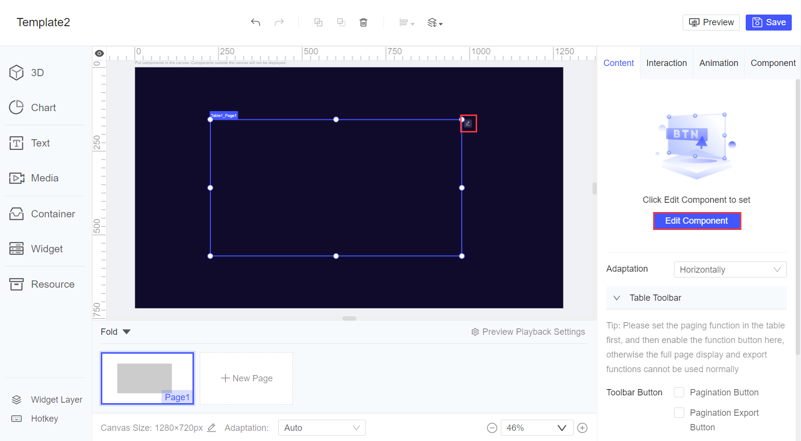Viewport: 801px width, 441px height.
Task: Select the Page1 thumbnail
Action: point(147,378)
